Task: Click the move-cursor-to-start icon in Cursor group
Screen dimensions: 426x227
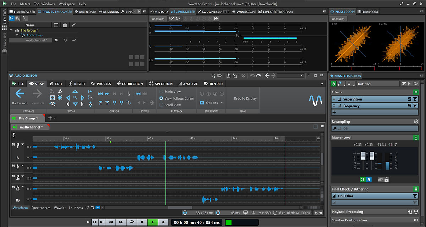Action: (100, 93)
